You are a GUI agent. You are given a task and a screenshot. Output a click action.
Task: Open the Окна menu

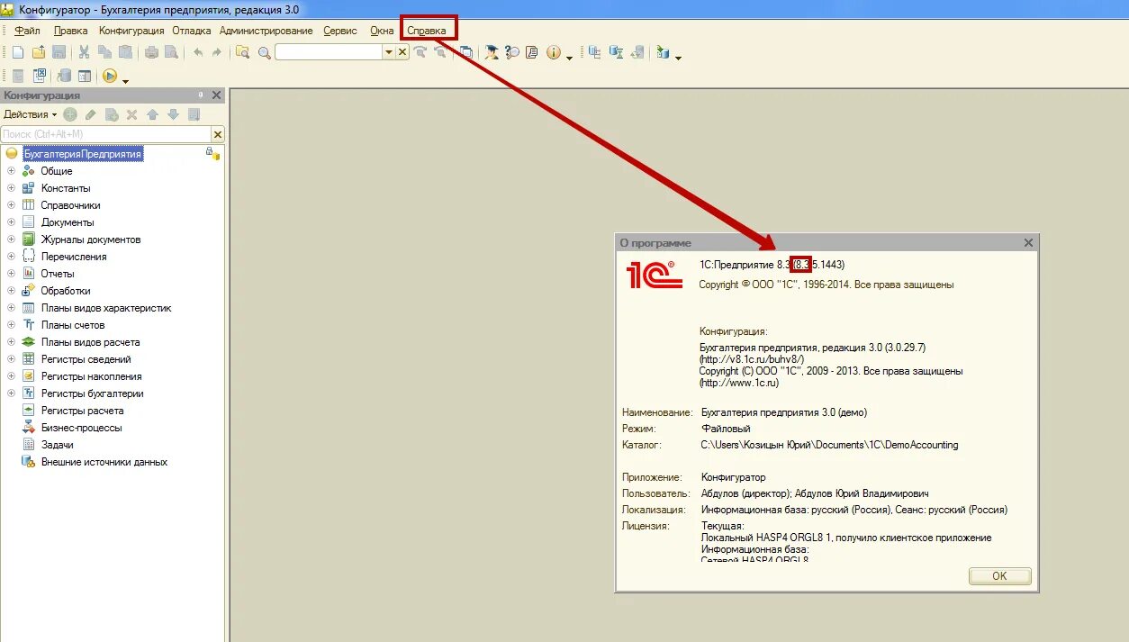pos(382,31)
